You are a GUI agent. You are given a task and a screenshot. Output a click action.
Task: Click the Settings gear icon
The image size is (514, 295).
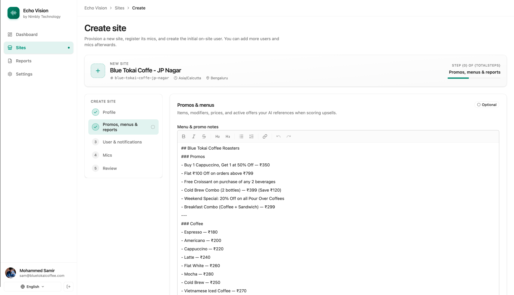(x=10, y=74)
